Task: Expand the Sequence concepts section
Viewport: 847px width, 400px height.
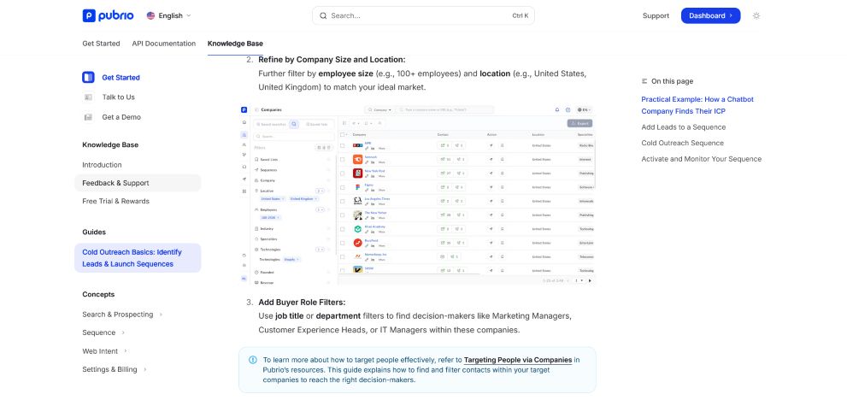Action: click(103, 333)
